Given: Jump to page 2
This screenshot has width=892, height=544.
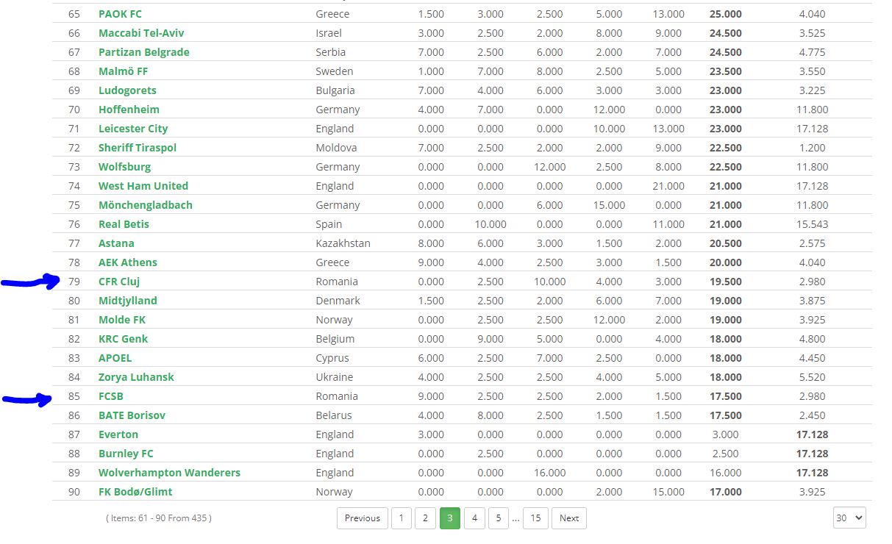Looking at the screenshot, I should click(425, 518).
